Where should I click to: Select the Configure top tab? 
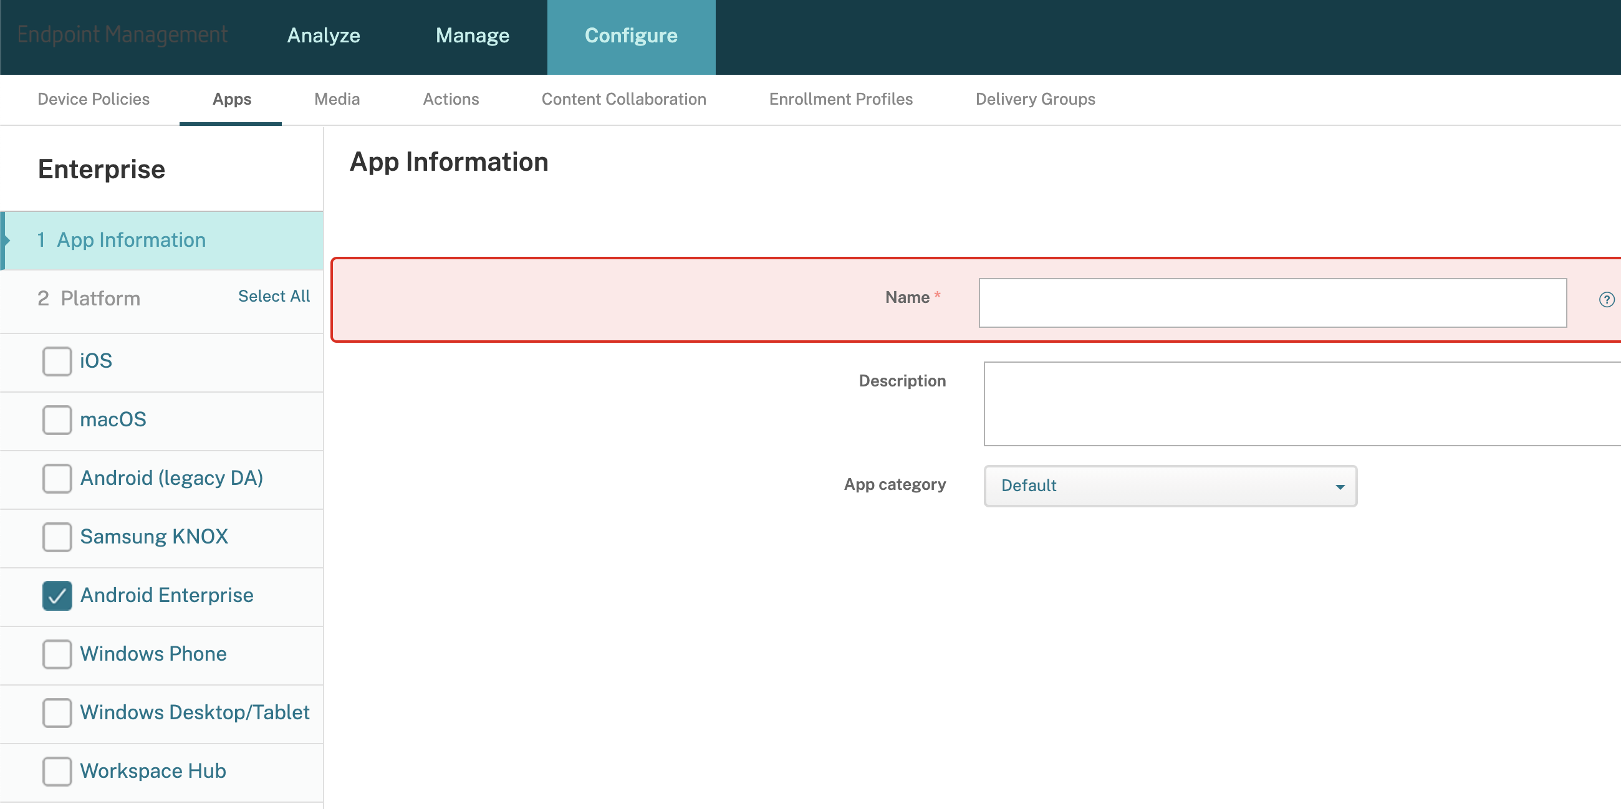pos(631,37)
